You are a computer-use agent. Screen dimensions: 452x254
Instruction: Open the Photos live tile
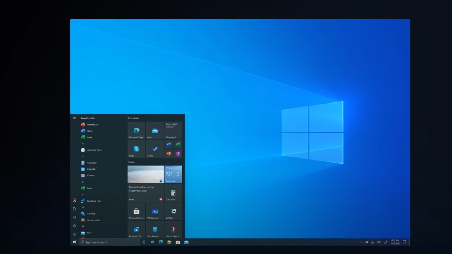click(145, 174)
